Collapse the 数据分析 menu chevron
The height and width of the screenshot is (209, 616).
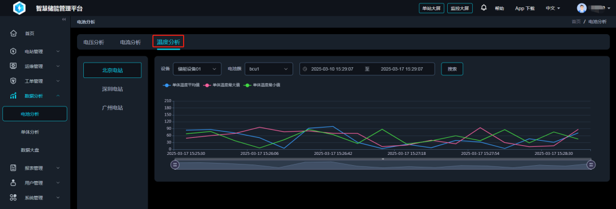coord(58,96)
